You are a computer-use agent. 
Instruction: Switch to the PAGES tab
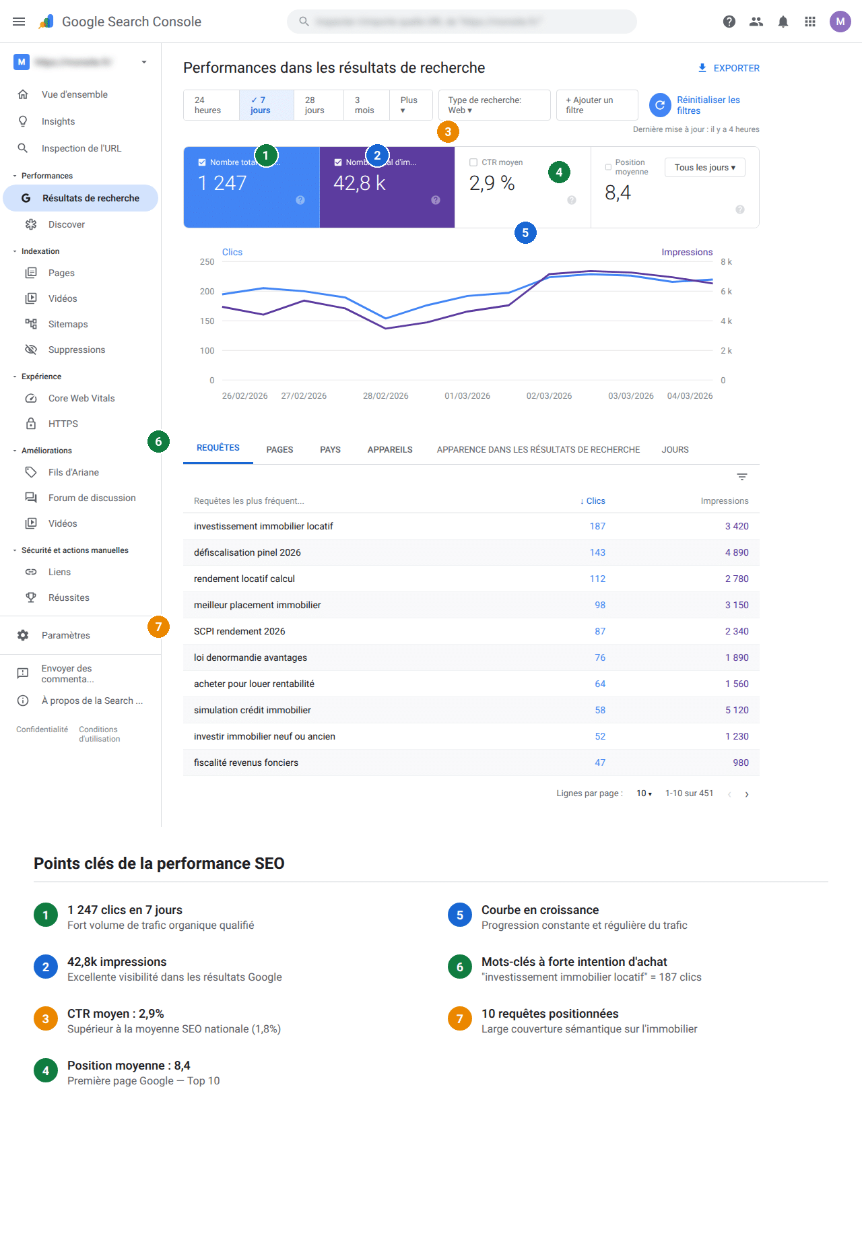coord(279,450)
